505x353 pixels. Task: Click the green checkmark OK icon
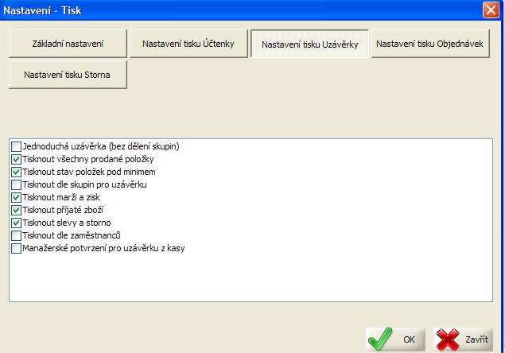click(382, 339)
